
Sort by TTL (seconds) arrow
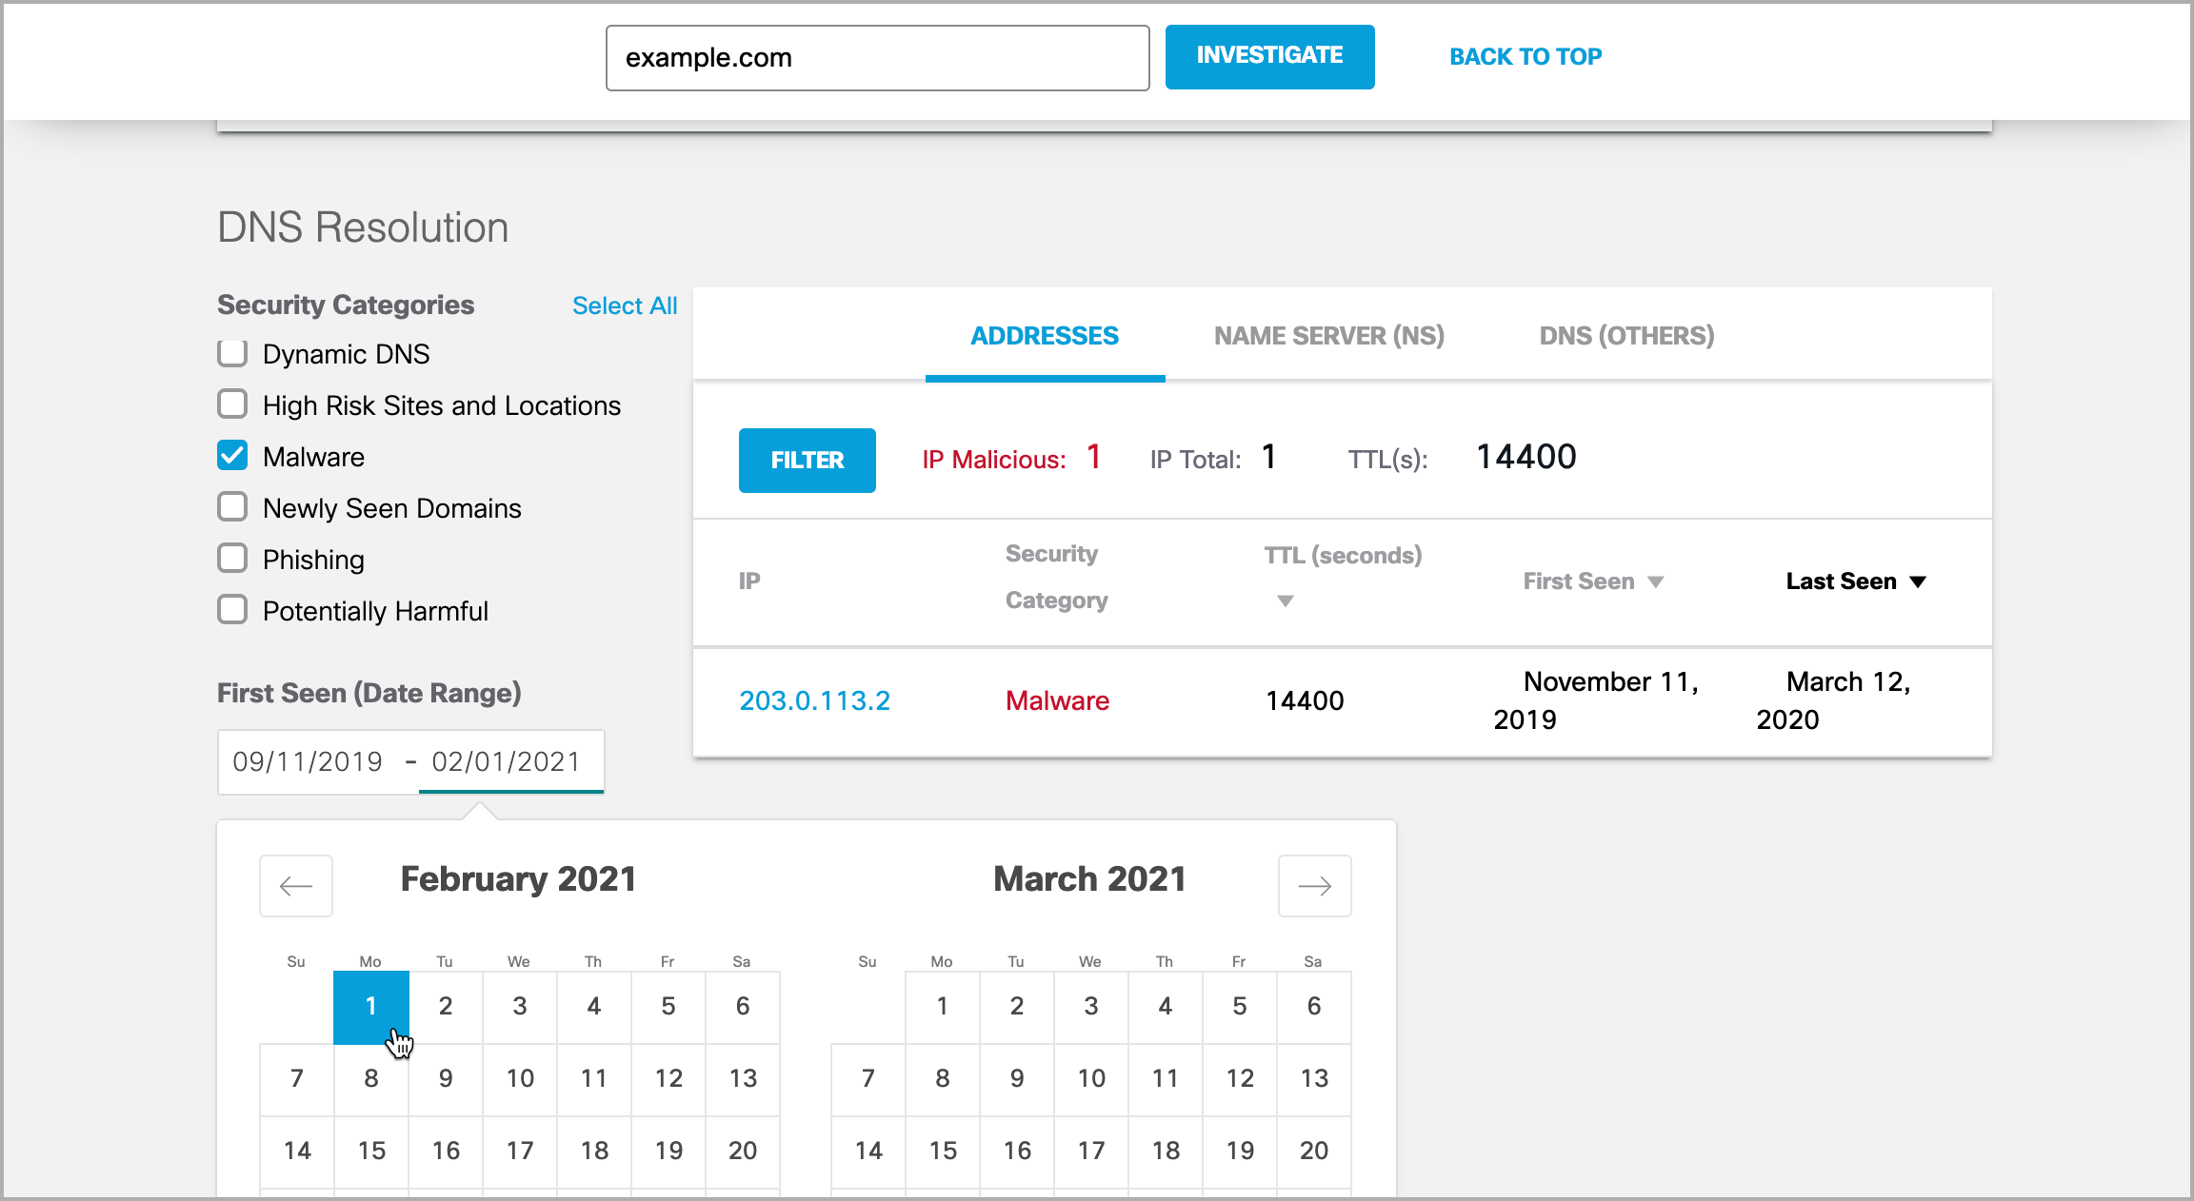(x=1286, y=600)
